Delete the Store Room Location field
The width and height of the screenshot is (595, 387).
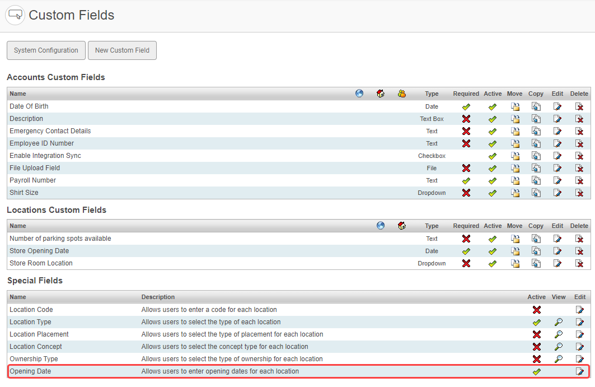579,263
